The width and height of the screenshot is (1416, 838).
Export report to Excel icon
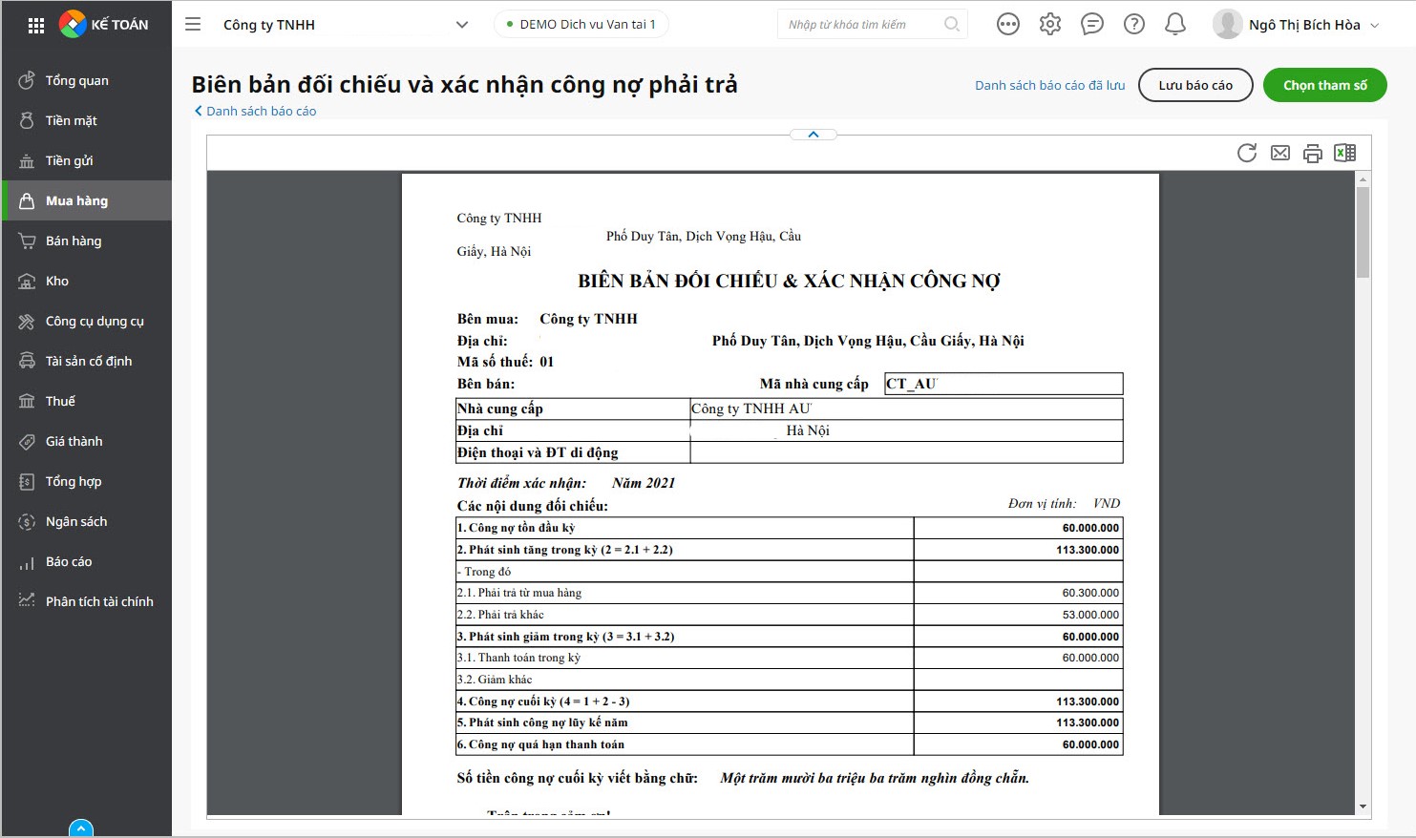coord(1344,153)
